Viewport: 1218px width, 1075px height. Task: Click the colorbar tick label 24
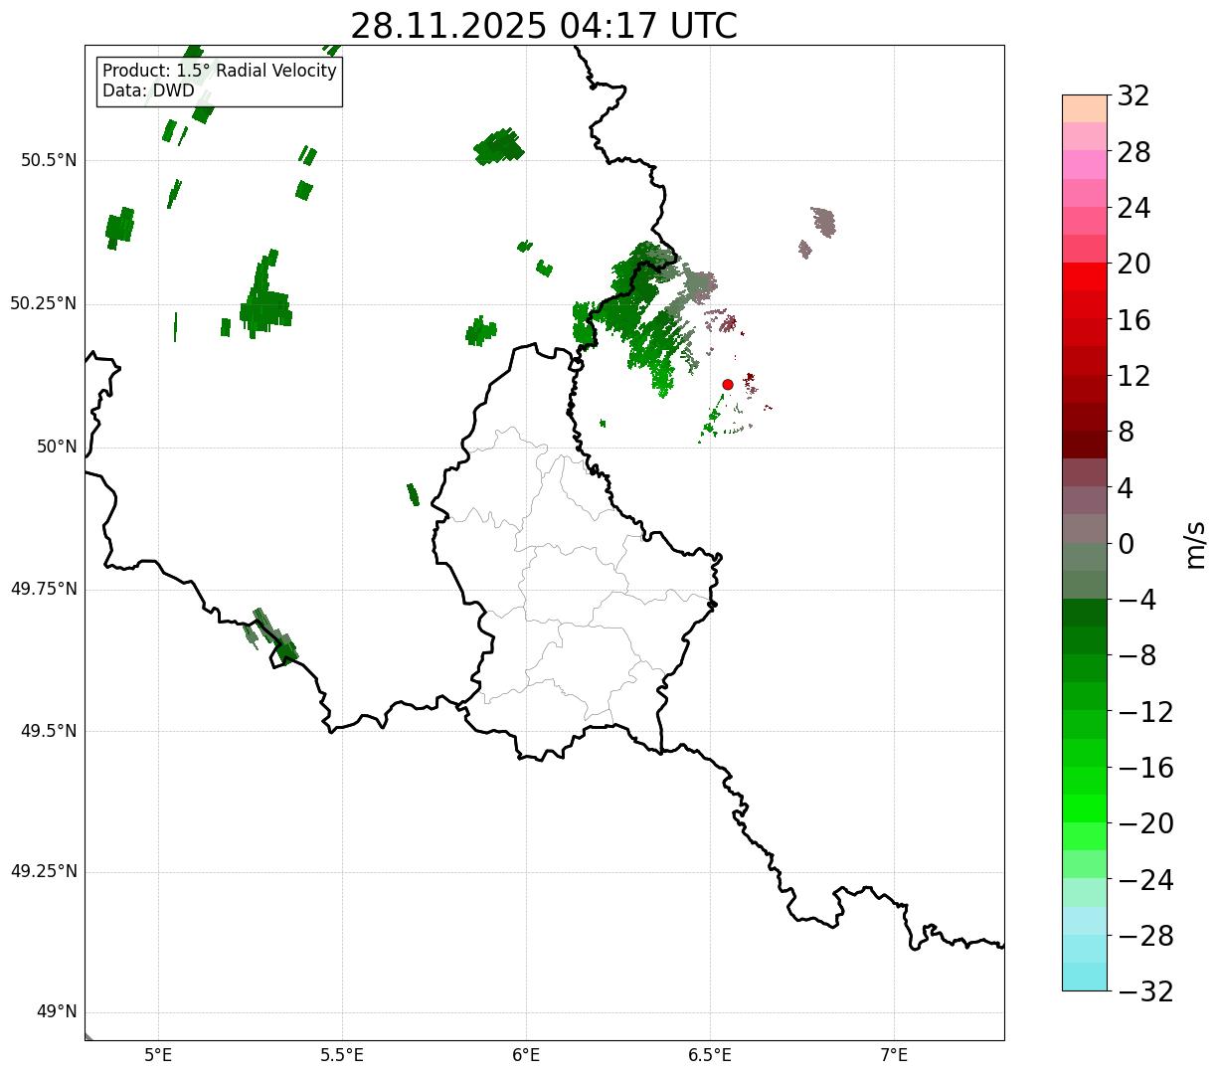[1133, 209]
